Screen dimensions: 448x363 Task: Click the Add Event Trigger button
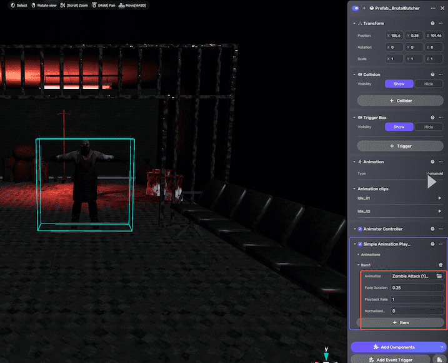coord(392,359)
